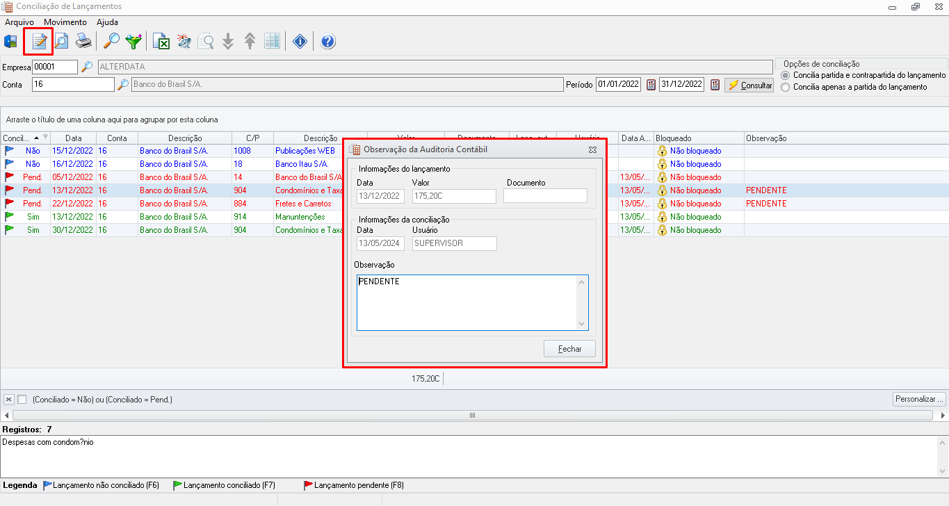Click the printer icon
This screenshot has height=506, width=949.
[x=83, y=42]
